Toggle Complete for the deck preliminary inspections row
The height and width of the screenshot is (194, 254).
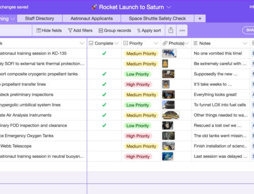coord(104,95)
